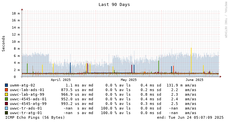
Task: Select the uwmm-atg-02 host label
Action: (x=22, y=85)
